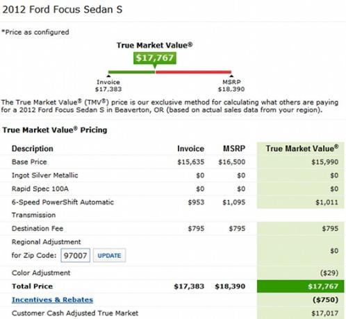This screenshot has height=319, width=346.
Task: Select the True Market Value column header
Action: (x=302, y=148)
